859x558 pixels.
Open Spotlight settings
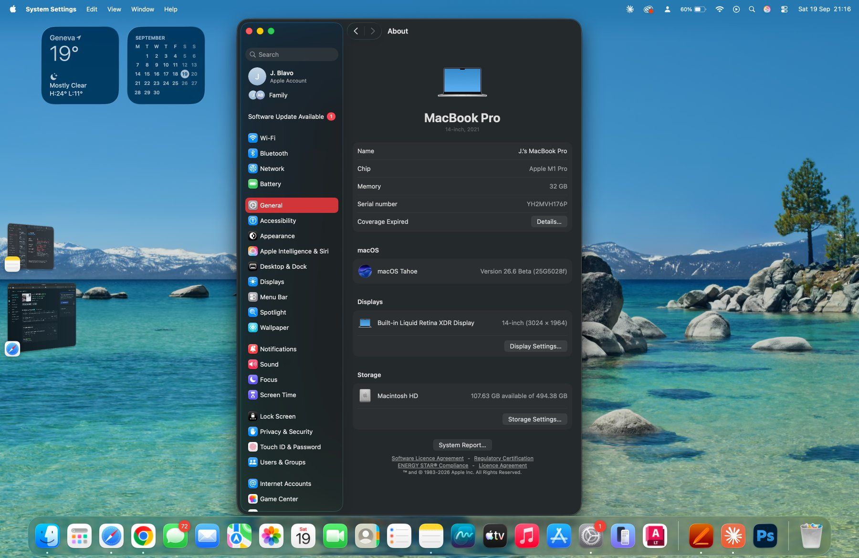[x=292, y=312]
